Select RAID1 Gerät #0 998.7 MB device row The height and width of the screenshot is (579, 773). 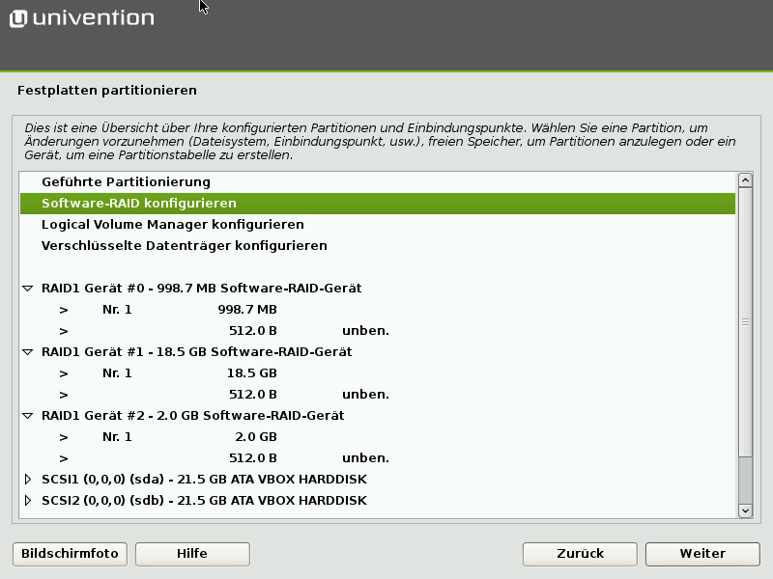378,288
